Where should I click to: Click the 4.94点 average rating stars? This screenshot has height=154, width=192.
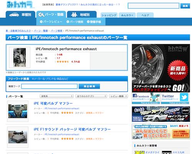(x=63, y=62)
